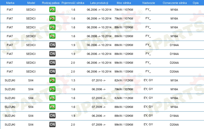
Task: Click petrol icon in first FIAT 88kW M16A row
Action: pyautogui.click(x=52, y=27)
